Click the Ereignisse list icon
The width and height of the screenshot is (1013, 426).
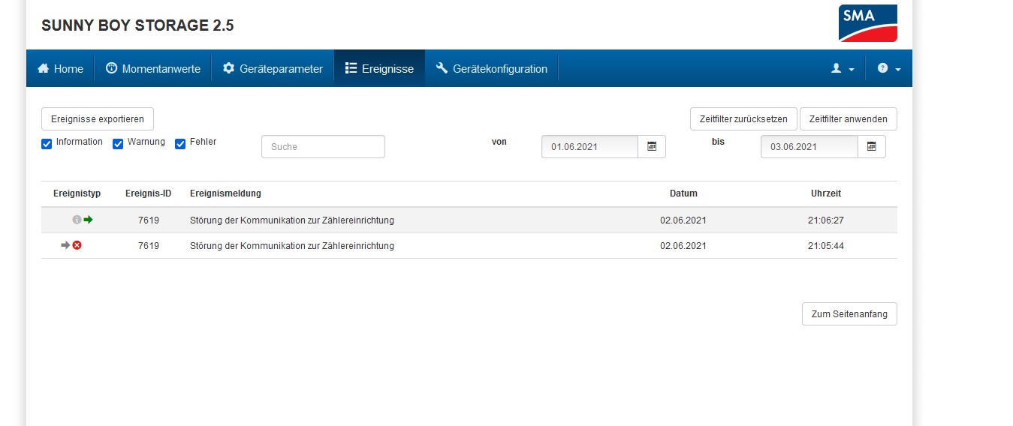click(351, 68)
